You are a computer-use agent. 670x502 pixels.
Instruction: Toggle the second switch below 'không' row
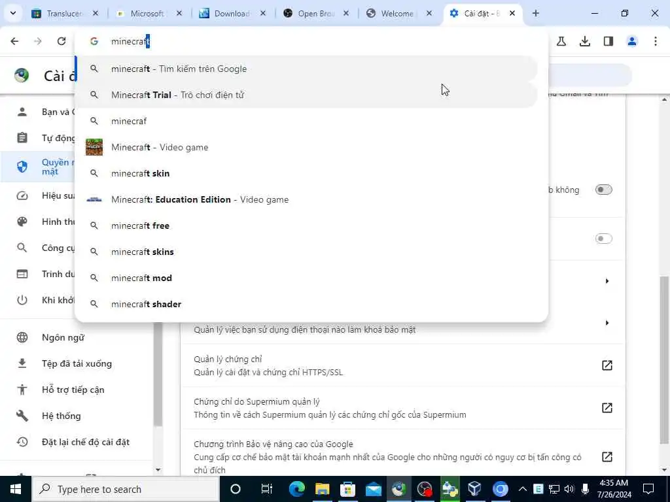603,238
